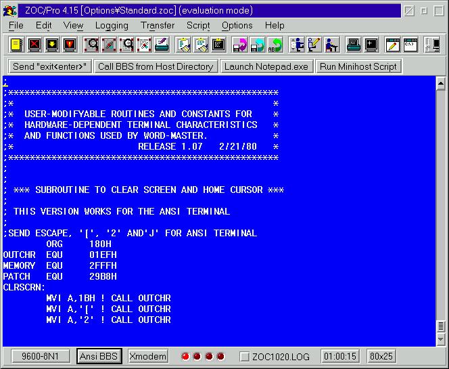Click the eraser on gray page icon
449x369 pixels.
pos(109,45)
